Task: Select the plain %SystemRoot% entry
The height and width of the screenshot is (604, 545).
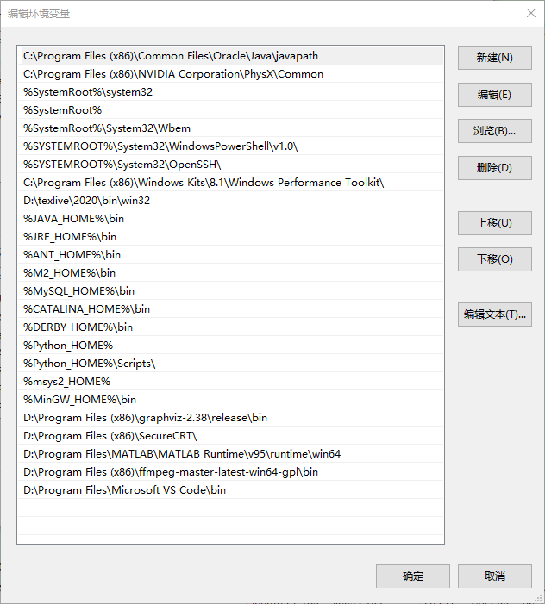Action: coord(230,110)
